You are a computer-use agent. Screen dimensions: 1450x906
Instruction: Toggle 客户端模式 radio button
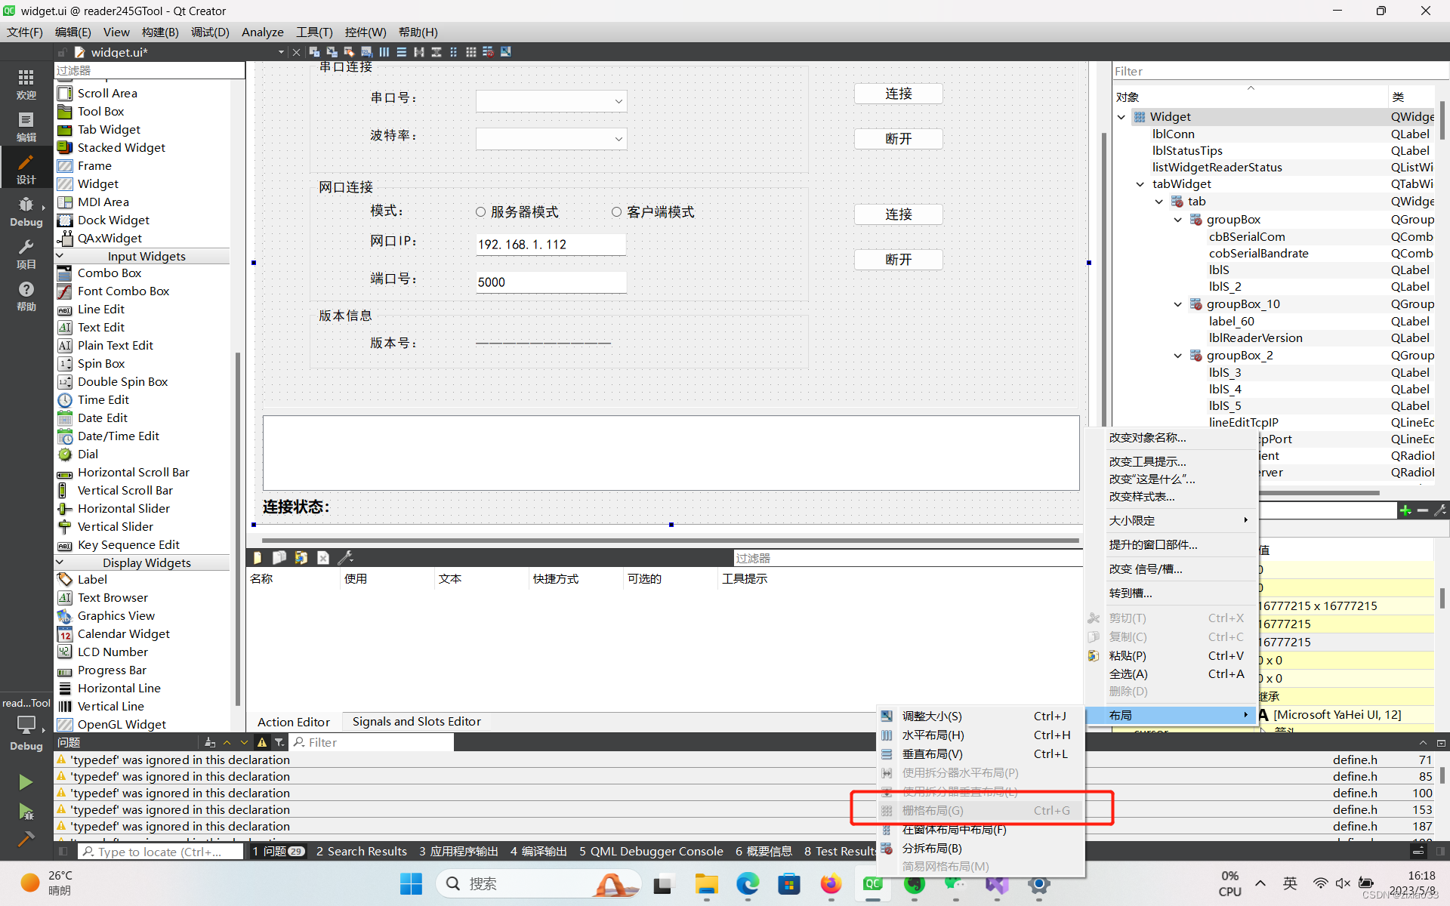click(x=617, y=212)
